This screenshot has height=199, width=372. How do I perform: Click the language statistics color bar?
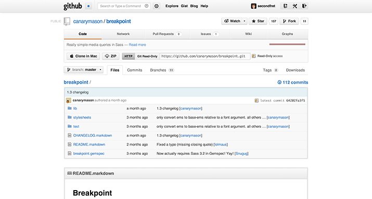point(287,44)
